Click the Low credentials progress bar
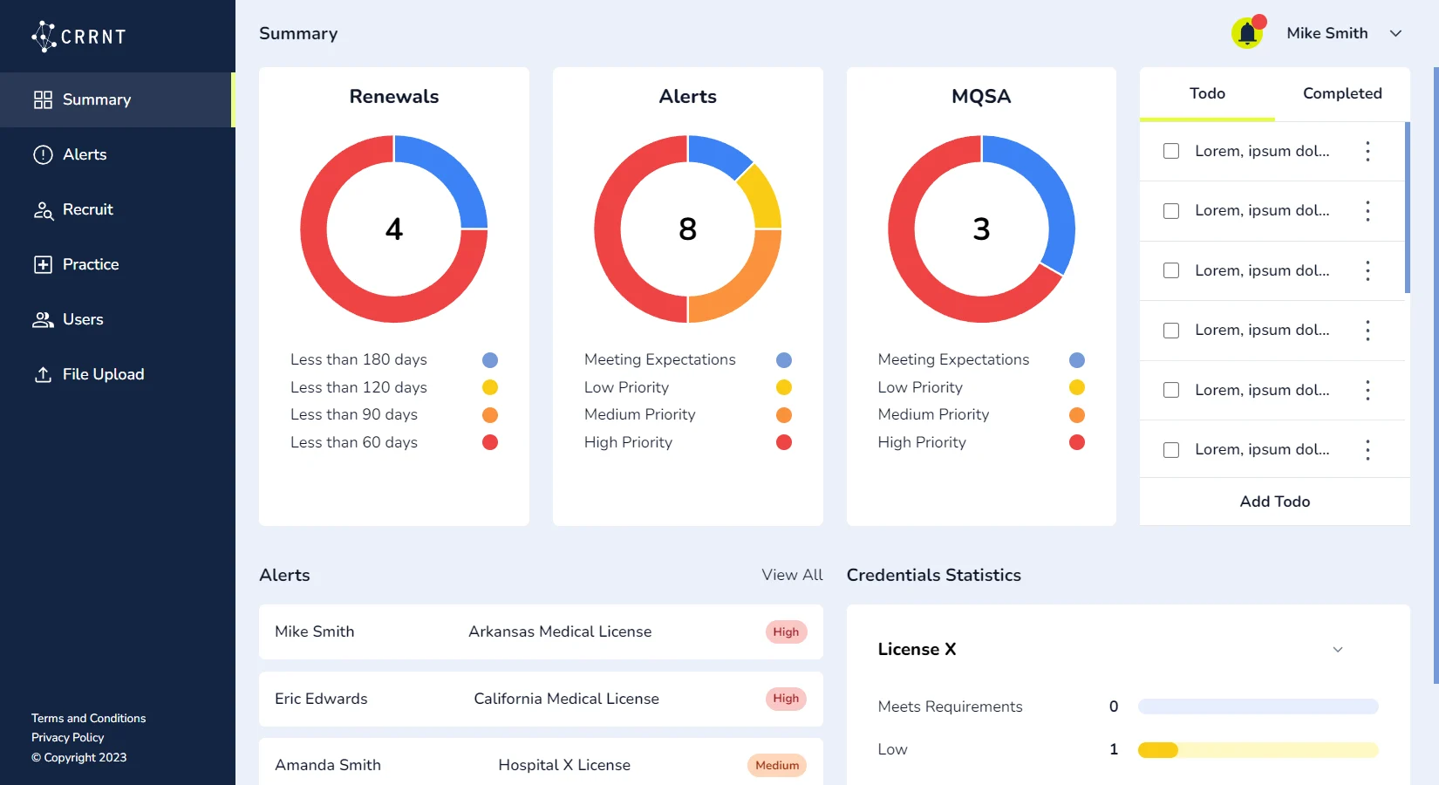The width and height of the screenshot is (1439, 785). point(1258,750)
